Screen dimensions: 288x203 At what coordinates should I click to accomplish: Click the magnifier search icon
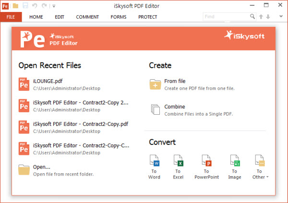point(252,16)
